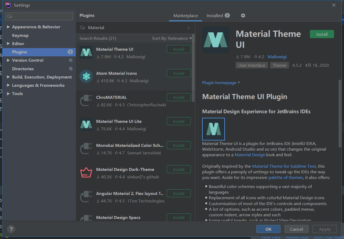This screenshot has width=344, height=239.
Task: Install the Material Theme UI plugin
Action: click(x=322, y=34)
